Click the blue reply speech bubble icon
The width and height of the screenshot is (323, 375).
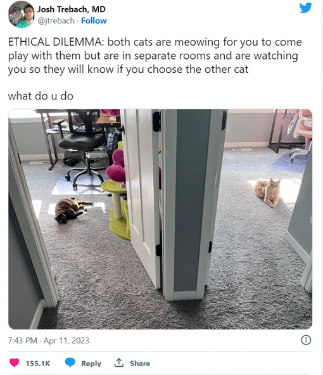point(70,362)
